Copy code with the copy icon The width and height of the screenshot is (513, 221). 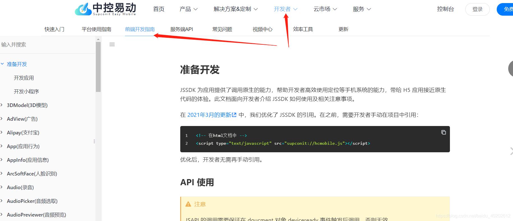(443, 132)
